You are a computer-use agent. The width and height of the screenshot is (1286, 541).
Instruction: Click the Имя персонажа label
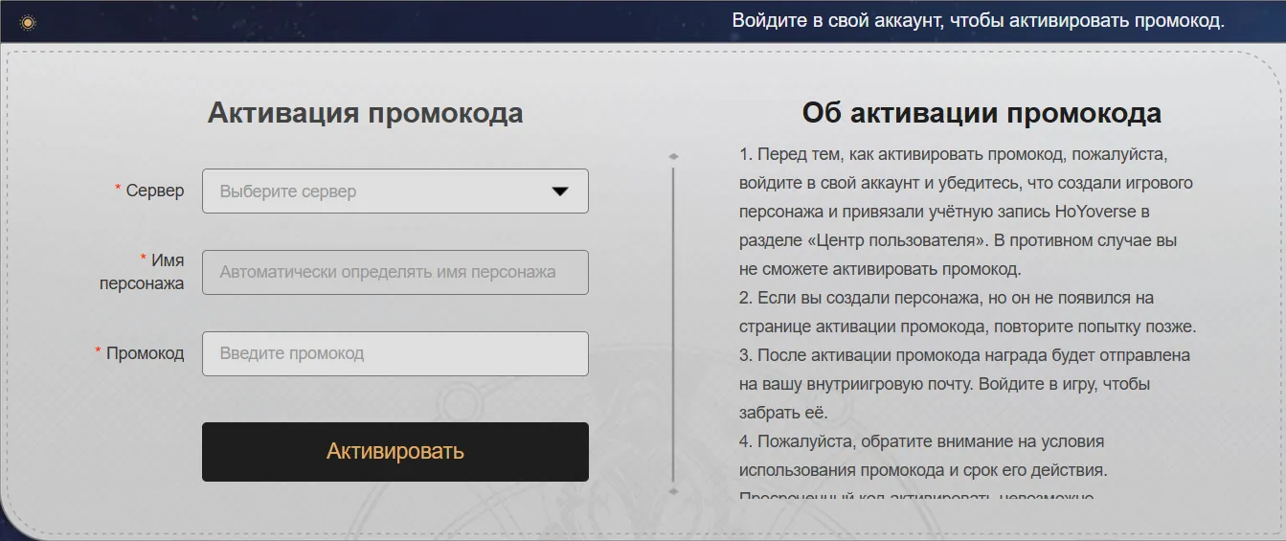tap(142, 271)
